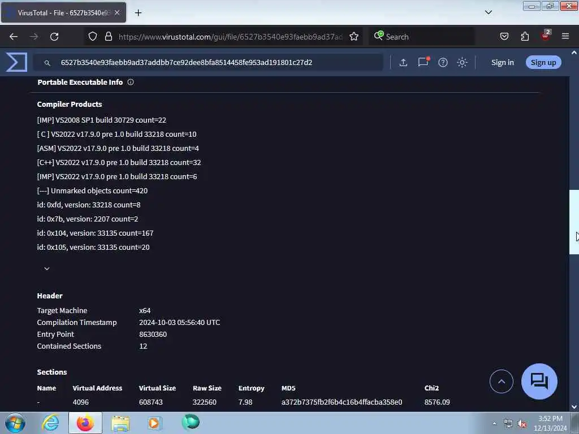Open the list all tabs dropdown arrow
This screenshot has height=434, width=579.
pos(489,12)
